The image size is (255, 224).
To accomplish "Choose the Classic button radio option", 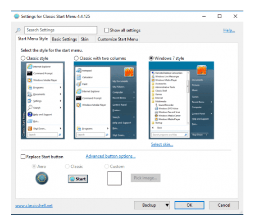I will (67, 166).
